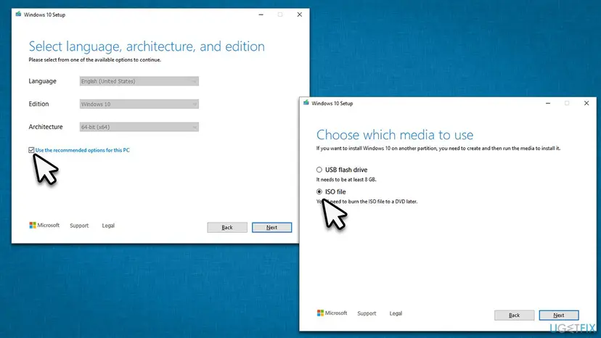Open Legal link in Choose media window
This screenshot has height=338, width=601.
click(396, 313)
